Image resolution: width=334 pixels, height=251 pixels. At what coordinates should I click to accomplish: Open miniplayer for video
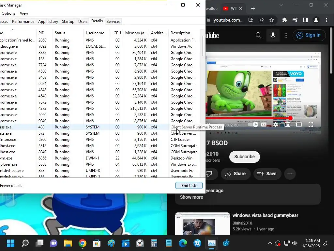coord(287,125)
